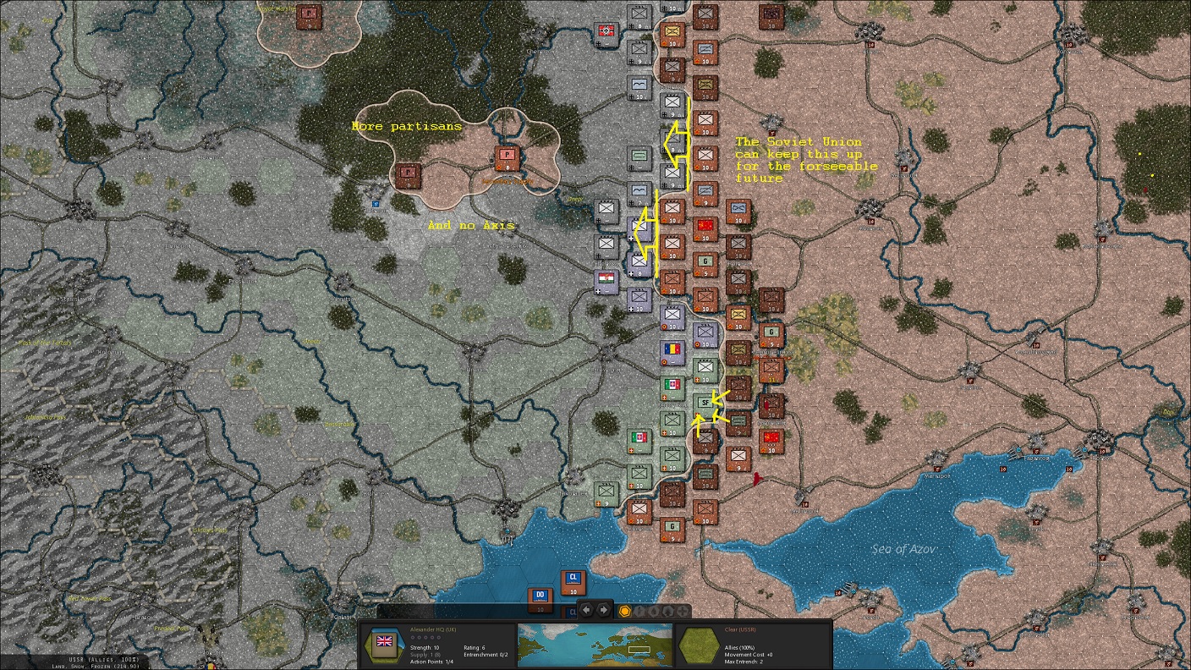The height and width of the screenshot is (670, 1191).
Task: Select the partisan unit beside 'More partisans' label
Action: tap(507, 158)
